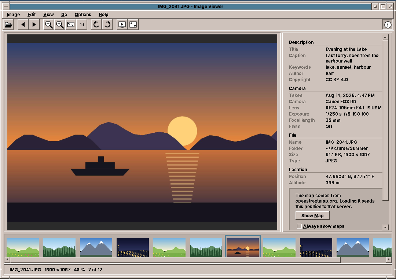
Task: Open the Help menu
Action: coord(103,15)
